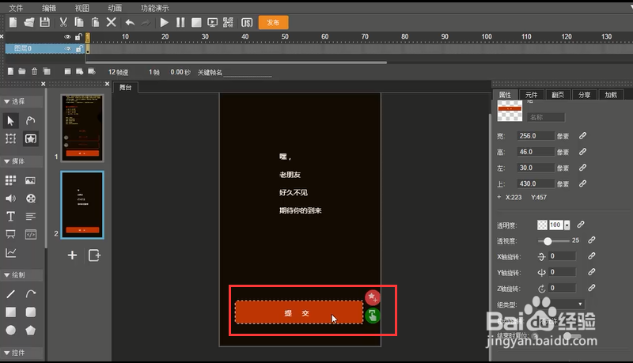Toggle link icon beside 高 height
This screenshot has height=363, width=633.
click(582, 152)
